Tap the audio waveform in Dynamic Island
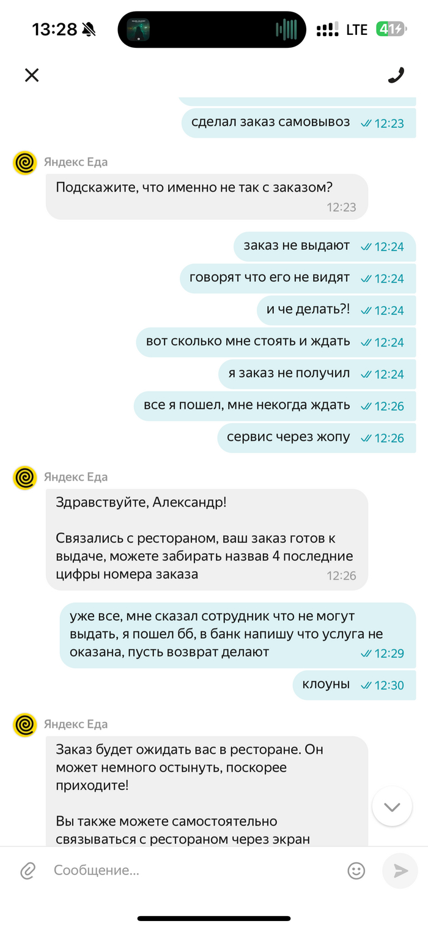 pyautogui.click(x=286, y=29)
